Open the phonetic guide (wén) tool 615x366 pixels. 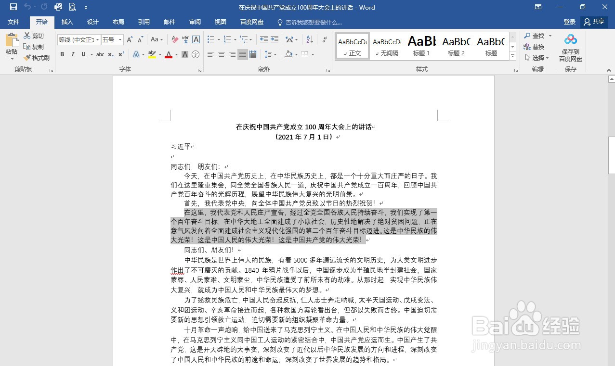(x=185, y=39)
